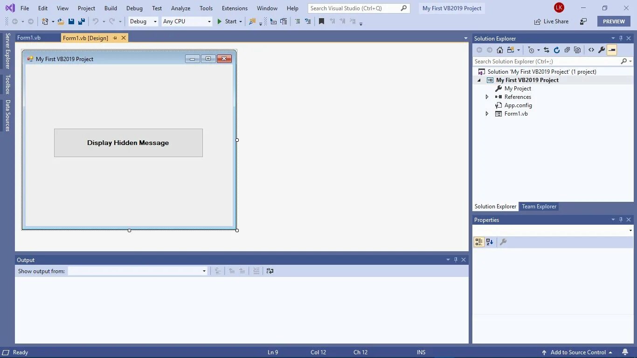
Task: Toggle auto-hide pin on Properties panel
Action: [621, 220]
